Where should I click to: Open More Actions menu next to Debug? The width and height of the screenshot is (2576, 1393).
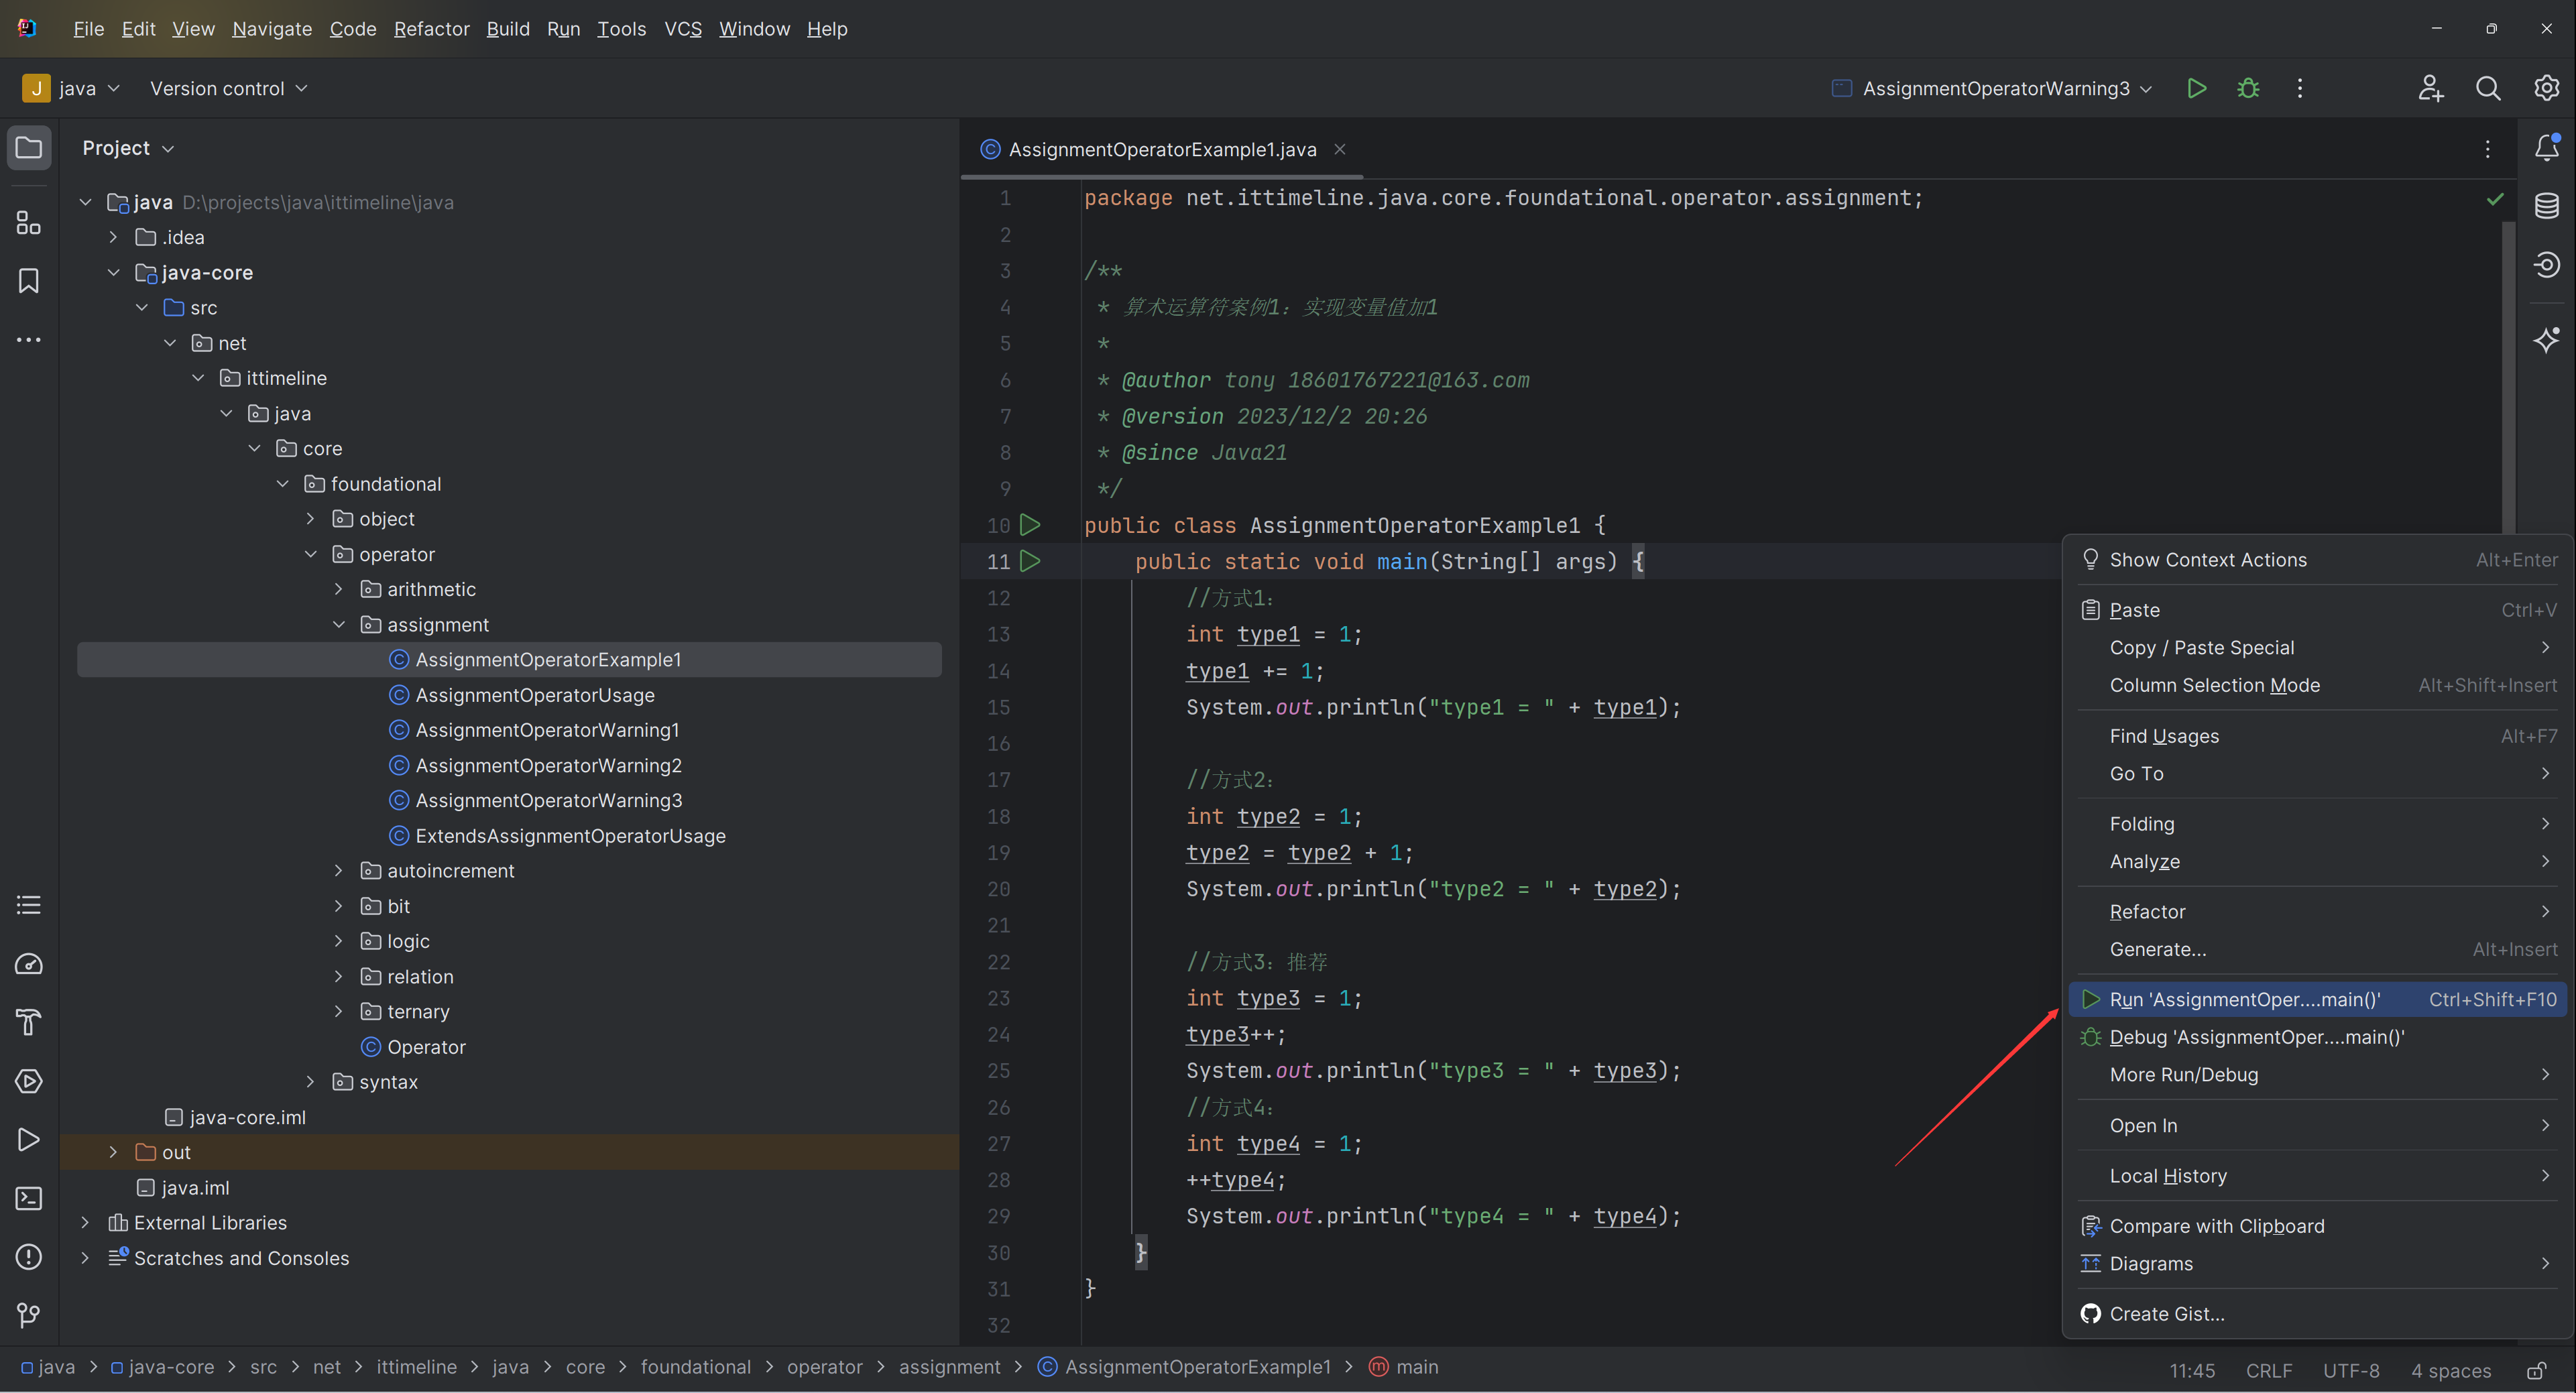(x=2300, y=88)
